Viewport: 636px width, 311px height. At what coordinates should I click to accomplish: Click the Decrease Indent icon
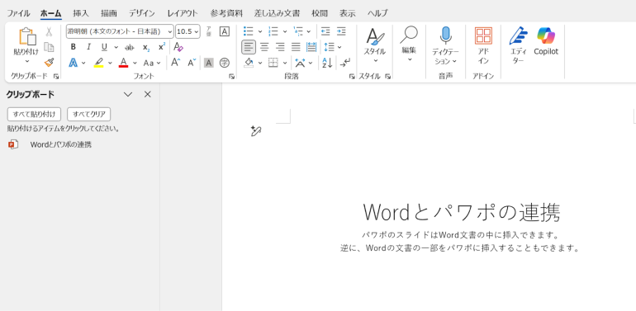[x=325, y=31]
